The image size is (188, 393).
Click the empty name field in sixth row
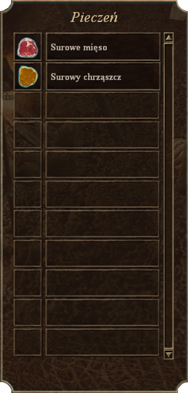103,194
